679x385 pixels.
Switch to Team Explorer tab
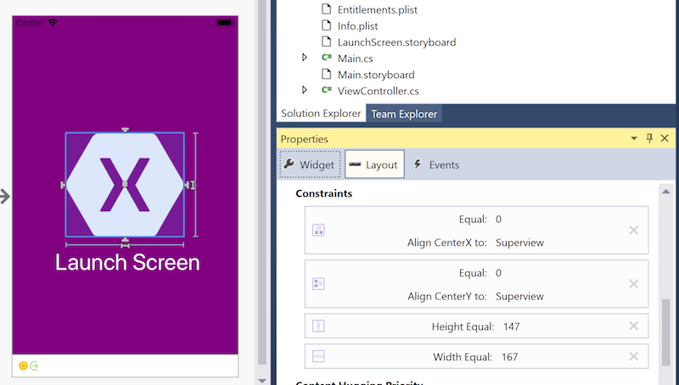(404, 114)
